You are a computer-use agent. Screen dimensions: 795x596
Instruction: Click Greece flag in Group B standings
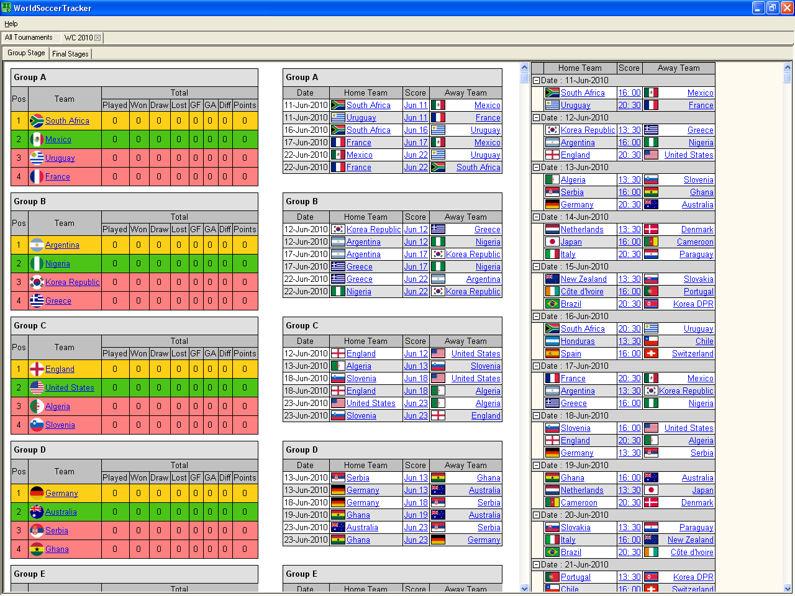click(x=37, y=300)
